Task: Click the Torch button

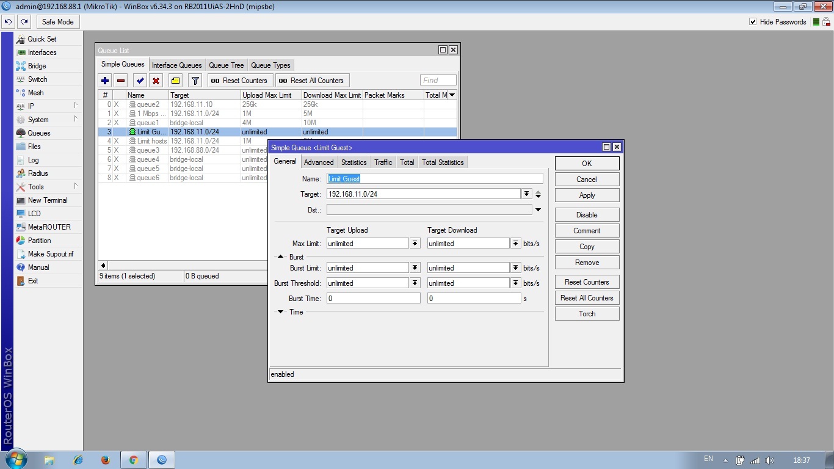Action: tap(587, 314)
